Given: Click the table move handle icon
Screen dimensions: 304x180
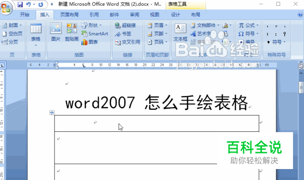Looking at the screenshot, I should [x=52, y=112].
